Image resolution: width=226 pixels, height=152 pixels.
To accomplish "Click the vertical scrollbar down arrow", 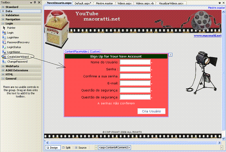I will point(223,138).
